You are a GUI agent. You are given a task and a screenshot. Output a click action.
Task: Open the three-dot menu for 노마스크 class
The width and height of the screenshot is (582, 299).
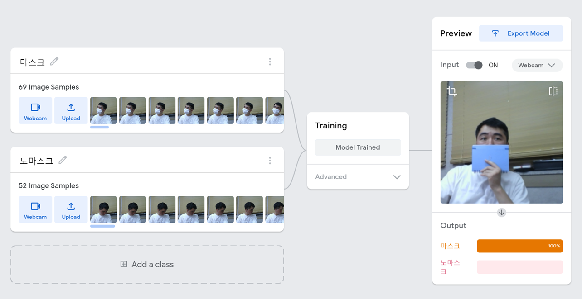tap(270, 161)
